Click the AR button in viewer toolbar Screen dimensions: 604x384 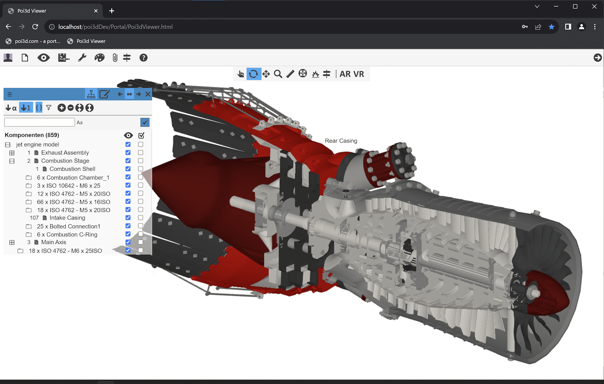[345, 74]
